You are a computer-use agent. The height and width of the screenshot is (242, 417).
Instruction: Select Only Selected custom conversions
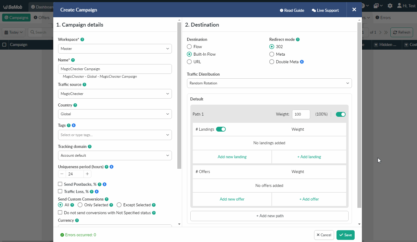[80, 205]
